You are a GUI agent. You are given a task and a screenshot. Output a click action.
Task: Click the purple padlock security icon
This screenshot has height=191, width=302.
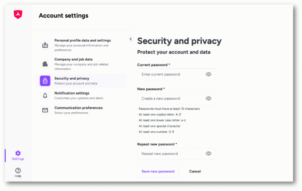coord(45,81)
